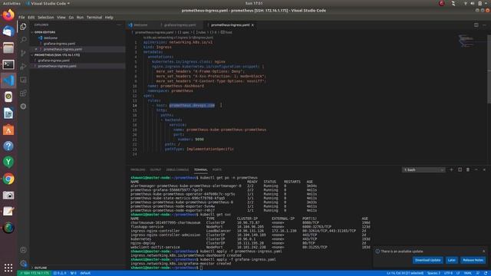
Task: Split the terminal panel
Action: [460, 169]
